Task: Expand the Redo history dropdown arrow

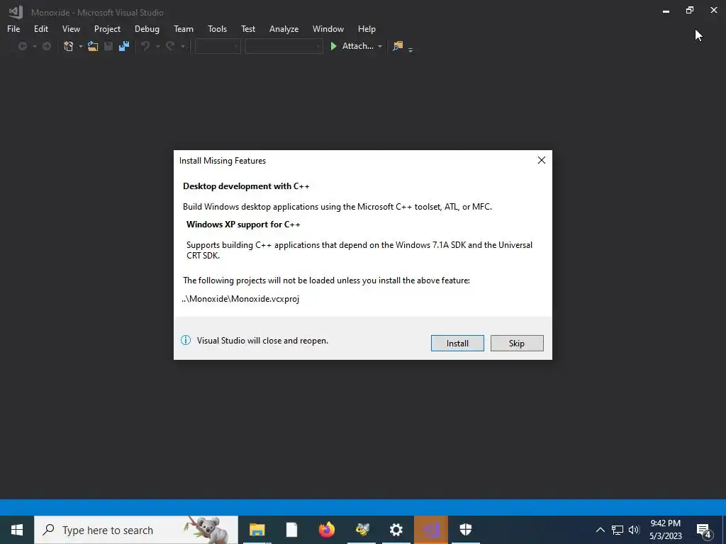Action: coord(183,46)
